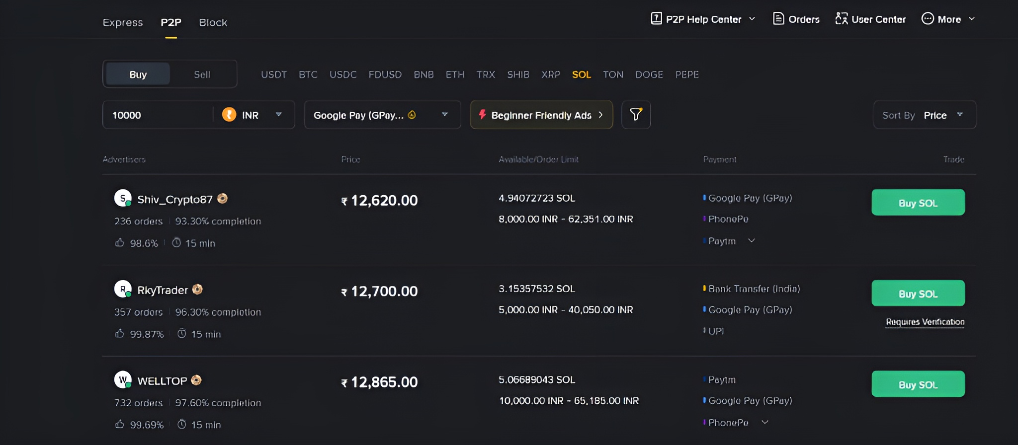The height and width of the screenshot is (445, 1018).
Task: Click clock icon in WELLTOP row
Action: 182,424
